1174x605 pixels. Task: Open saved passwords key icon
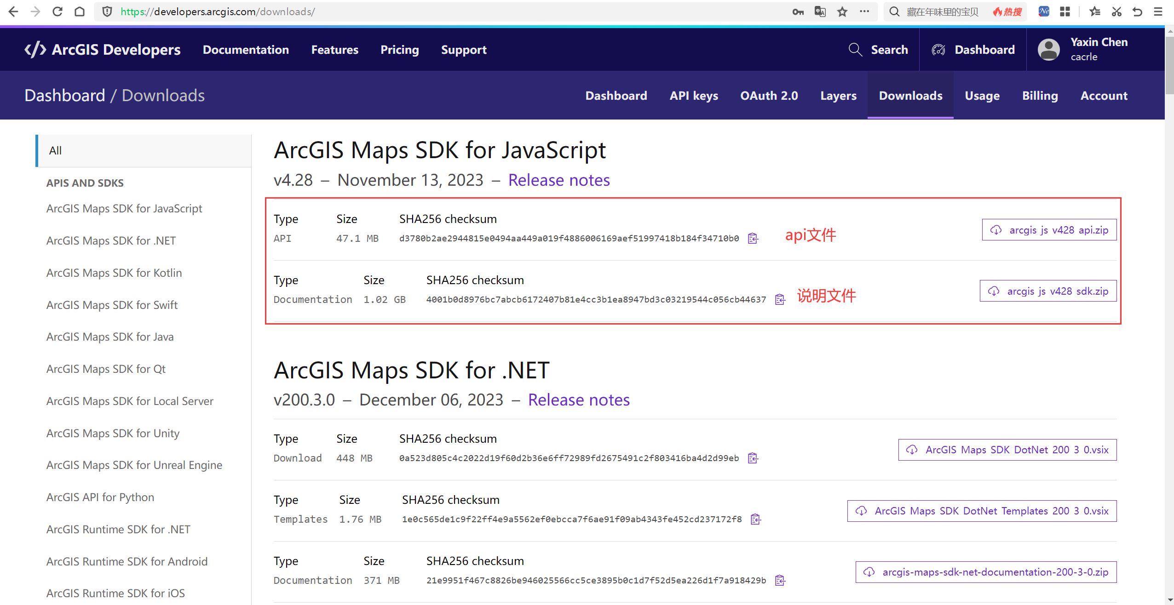[x=798, y=12]
